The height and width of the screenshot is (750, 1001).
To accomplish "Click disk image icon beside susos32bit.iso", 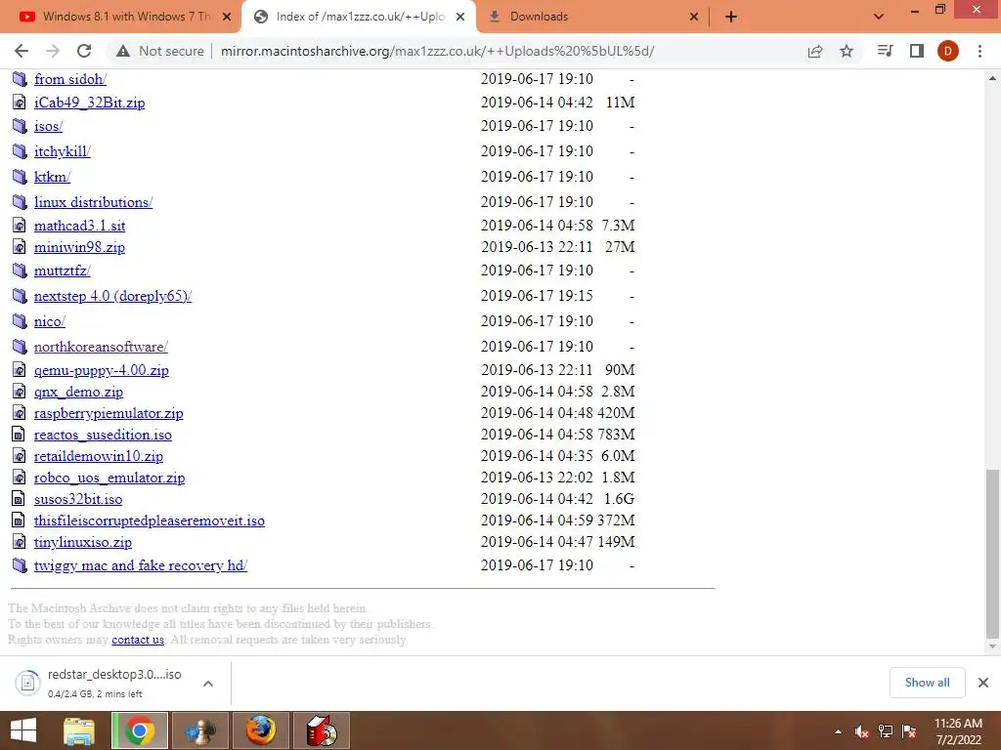I will pos(20,499).
